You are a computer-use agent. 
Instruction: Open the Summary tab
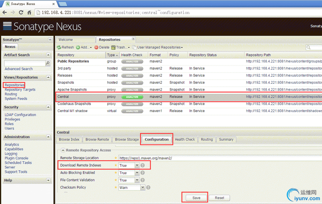(x=226, y=139)
